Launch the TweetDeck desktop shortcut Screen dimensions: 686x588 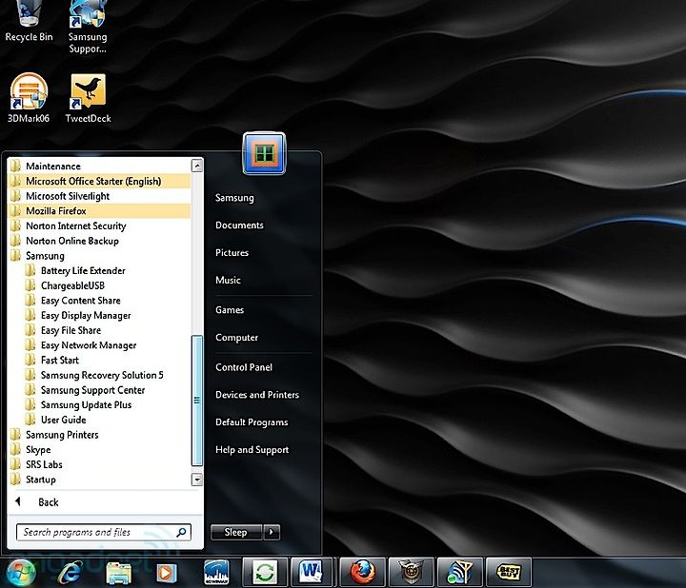88,99
